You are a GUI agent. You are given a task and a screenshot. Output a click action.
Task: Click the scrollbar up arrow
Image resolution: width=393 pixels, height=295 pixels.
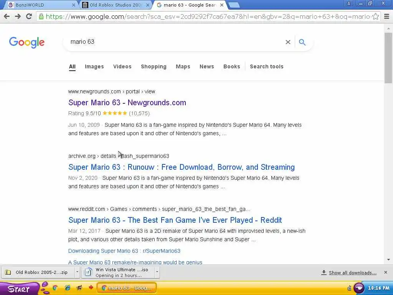coord(388,28)
